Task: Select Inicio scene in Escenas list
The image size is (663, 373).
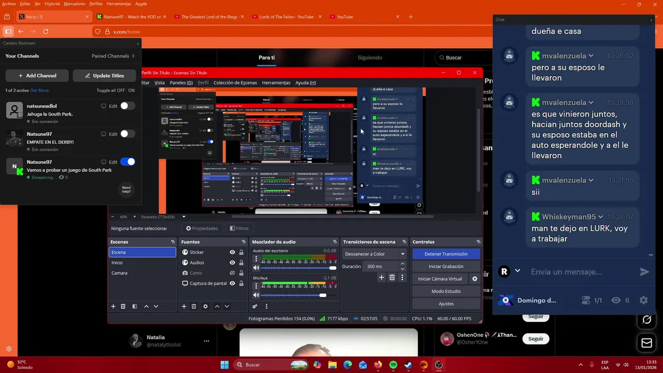Action: pos(142,263)
